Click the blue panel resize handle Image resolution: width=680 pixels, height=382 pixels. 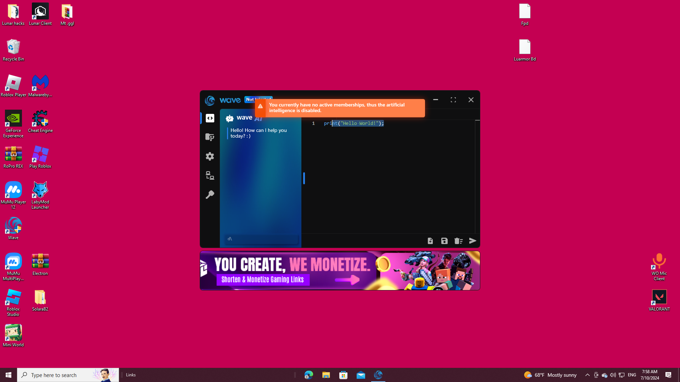pyautogui.click(x=304, y=178)
